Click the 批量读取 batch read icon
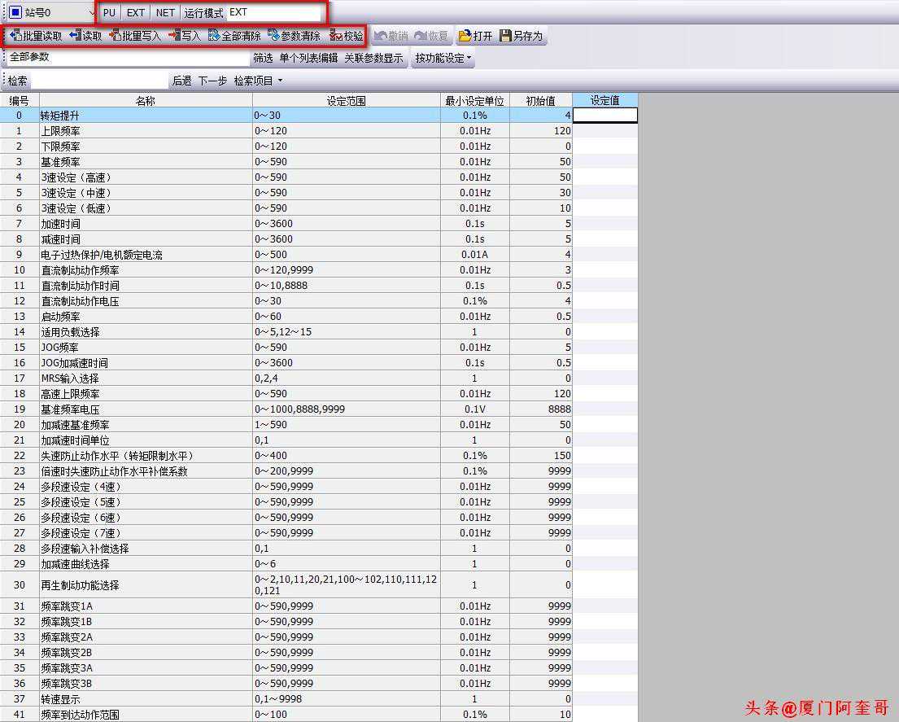 coord(15,36)
